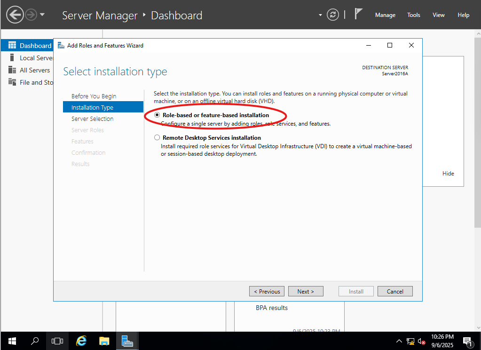Click the Next button
The image size is (481, 350).
click(x=306, y=291)
